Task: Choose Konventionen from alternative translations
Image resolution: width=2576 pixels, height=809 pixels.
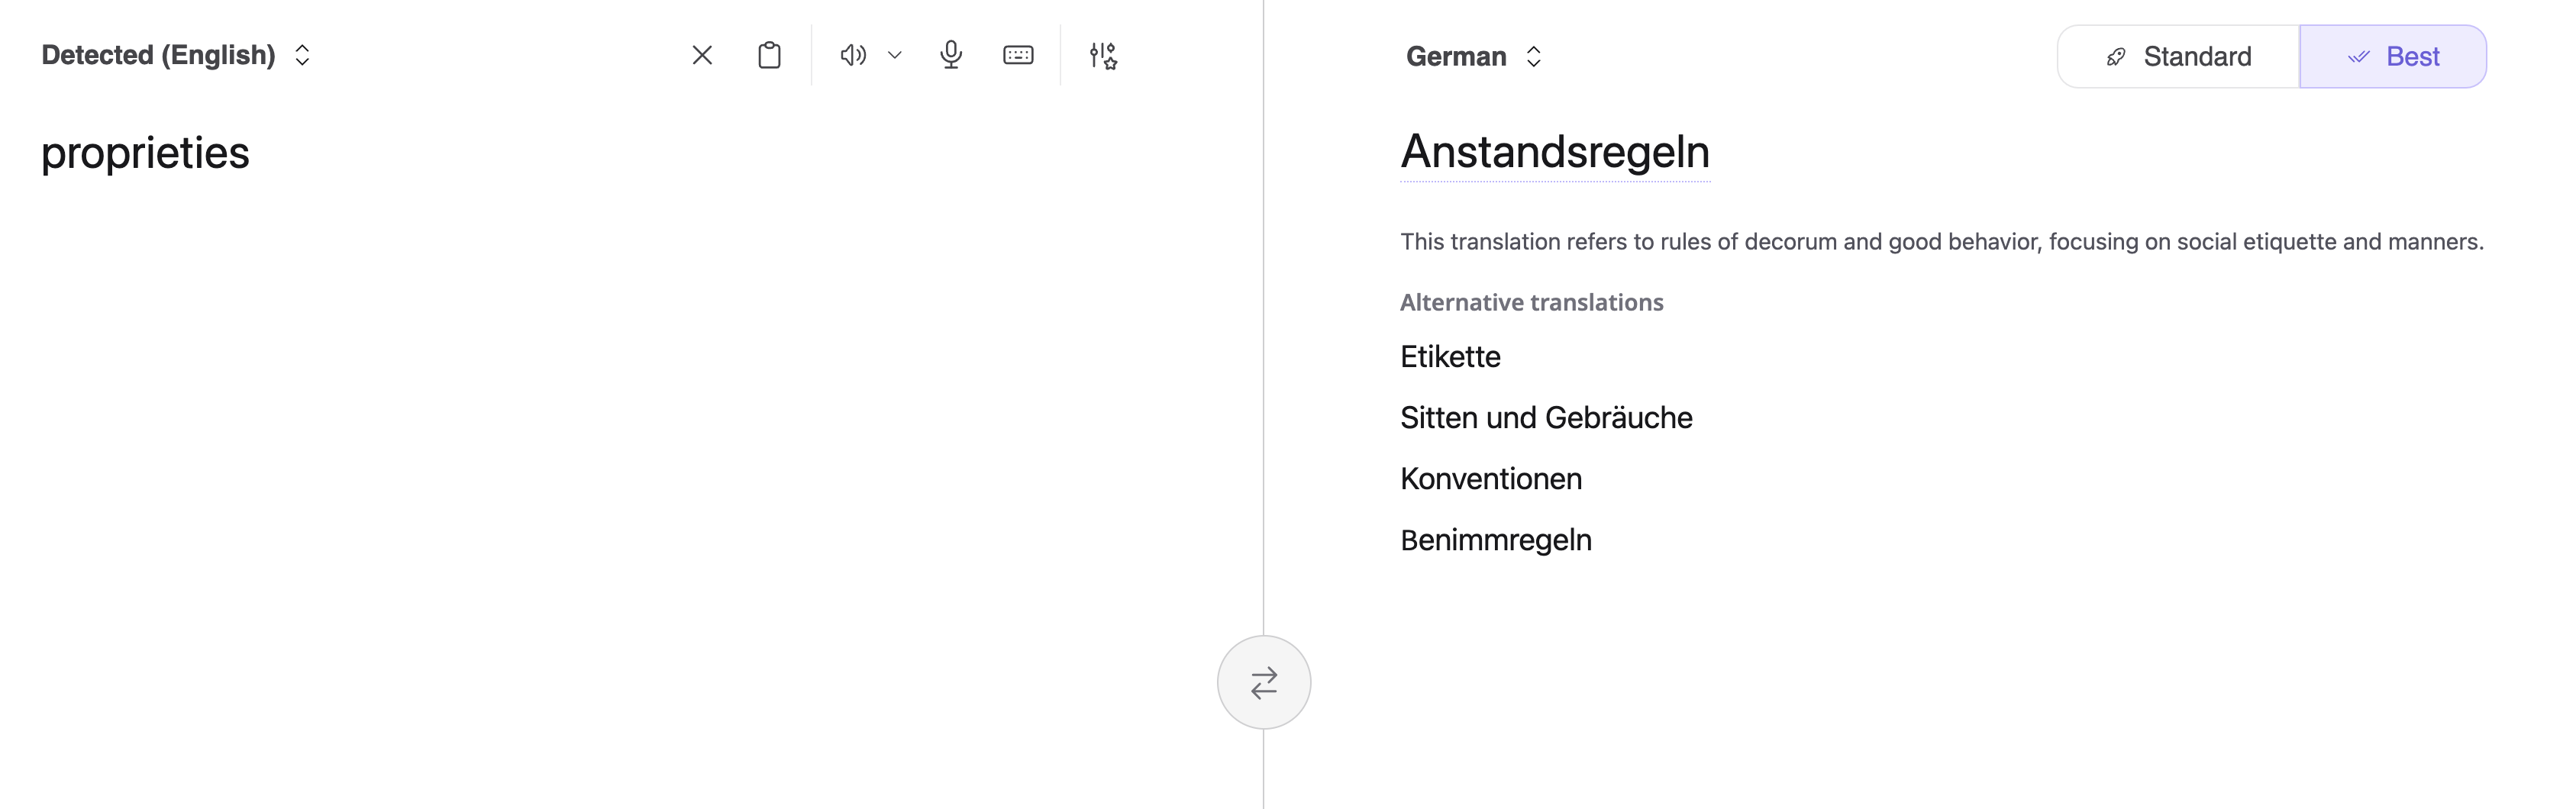Action: (1491, 478)
